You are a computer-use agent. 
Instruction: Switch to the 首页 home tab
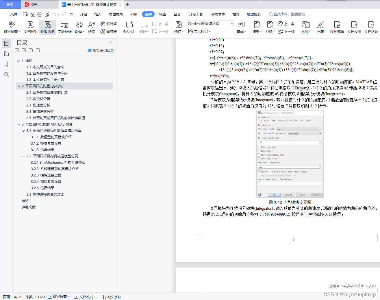[10, 4]
